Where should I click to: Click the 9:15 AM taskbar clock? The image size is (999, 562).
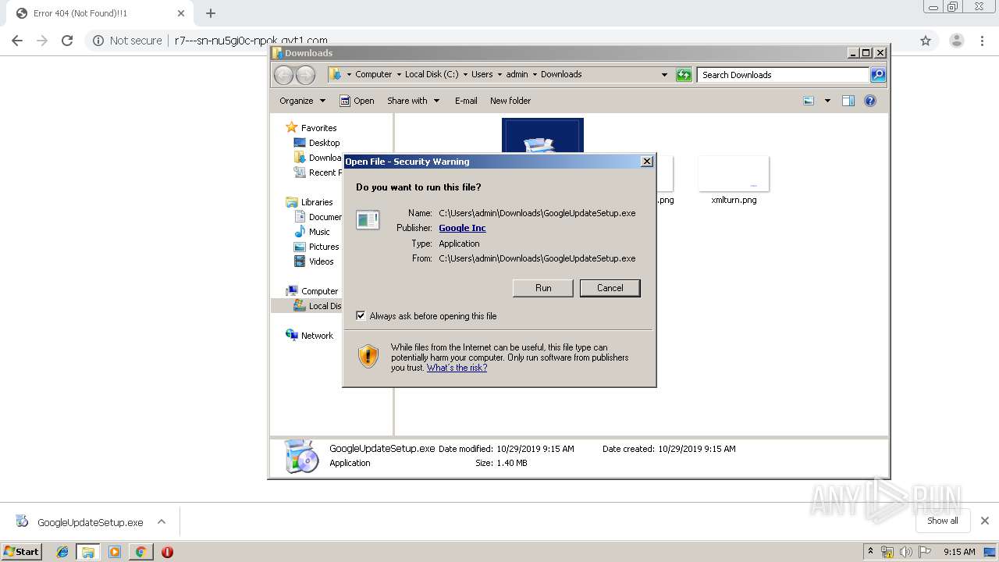959,552
